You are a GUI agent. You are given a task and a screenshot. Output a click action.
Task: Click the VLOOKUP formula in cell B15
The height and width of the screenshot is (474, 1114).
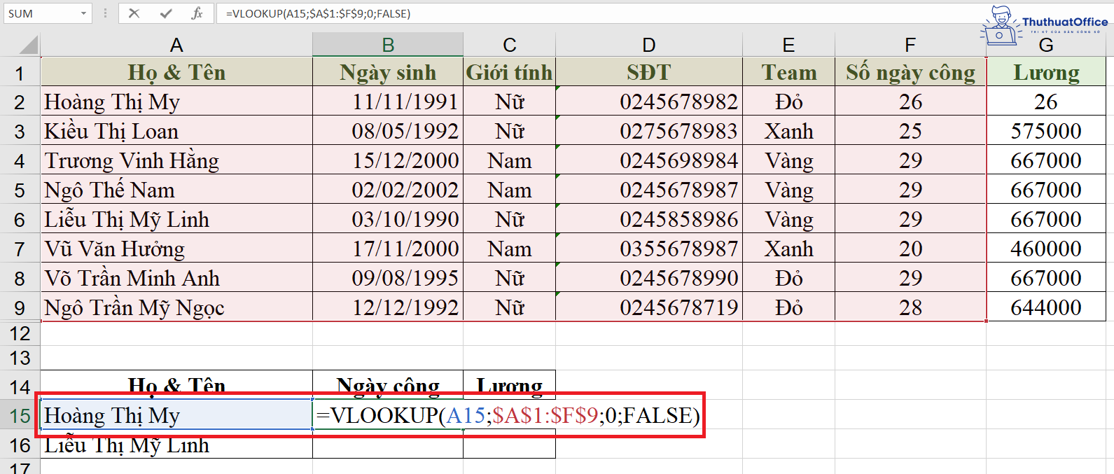click(x=508, y=415)
